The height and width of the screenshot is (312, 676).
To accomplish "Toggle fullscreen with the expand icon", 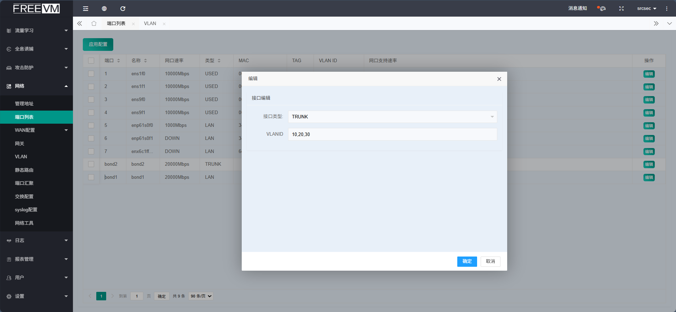I will (621, 8).
